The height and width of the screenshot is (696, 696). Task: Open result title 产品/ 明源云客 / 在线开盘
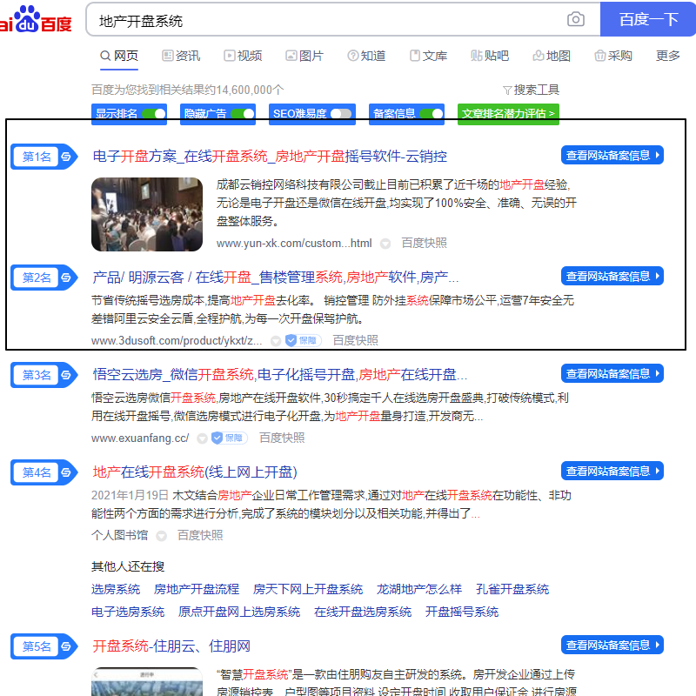[x=276, y=278]
